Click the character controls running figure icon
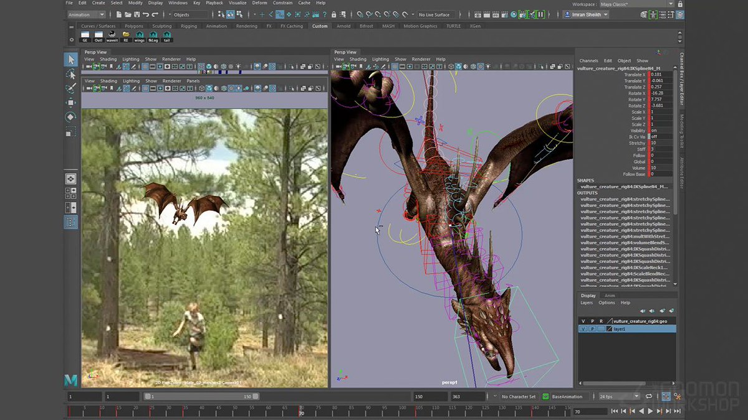748x420 pixels. coord(678,396)
